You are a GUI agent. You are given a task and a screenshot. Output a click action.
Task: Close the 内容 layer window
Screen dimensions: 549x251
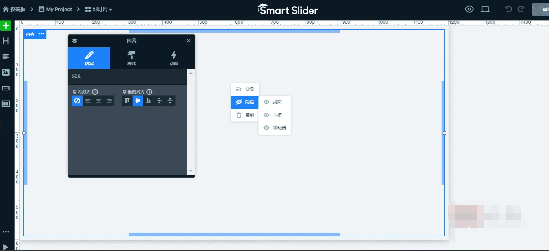(x=189, y=41)
